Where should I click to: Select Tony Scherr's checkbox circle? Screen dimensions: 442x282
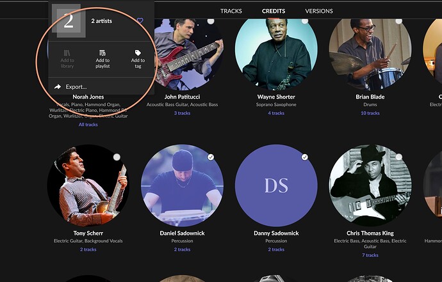click(x=117, y=157)
